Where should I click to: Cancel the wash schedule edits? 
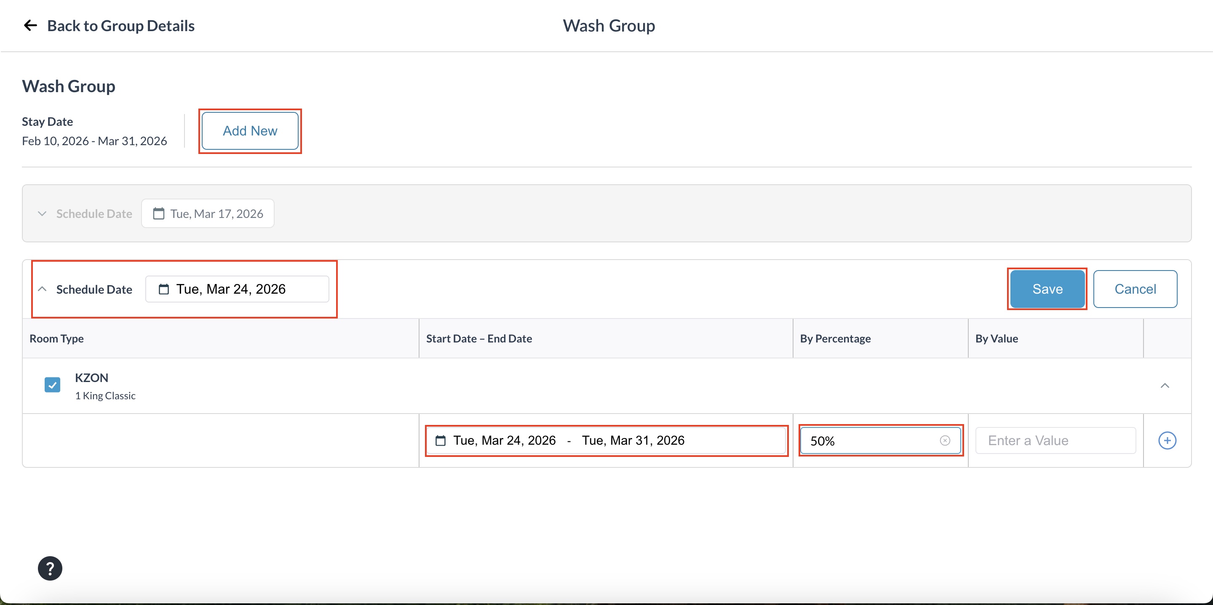(x=1135, y=289)
